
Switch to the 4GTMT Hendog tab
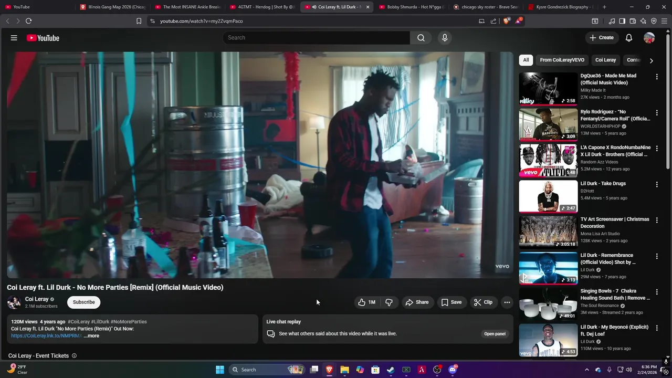[x=261, y=7]
